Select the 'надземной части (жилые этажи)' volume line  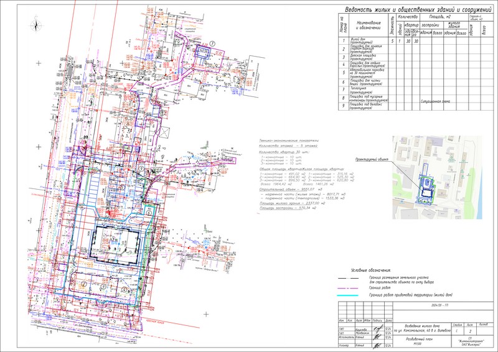303,193
